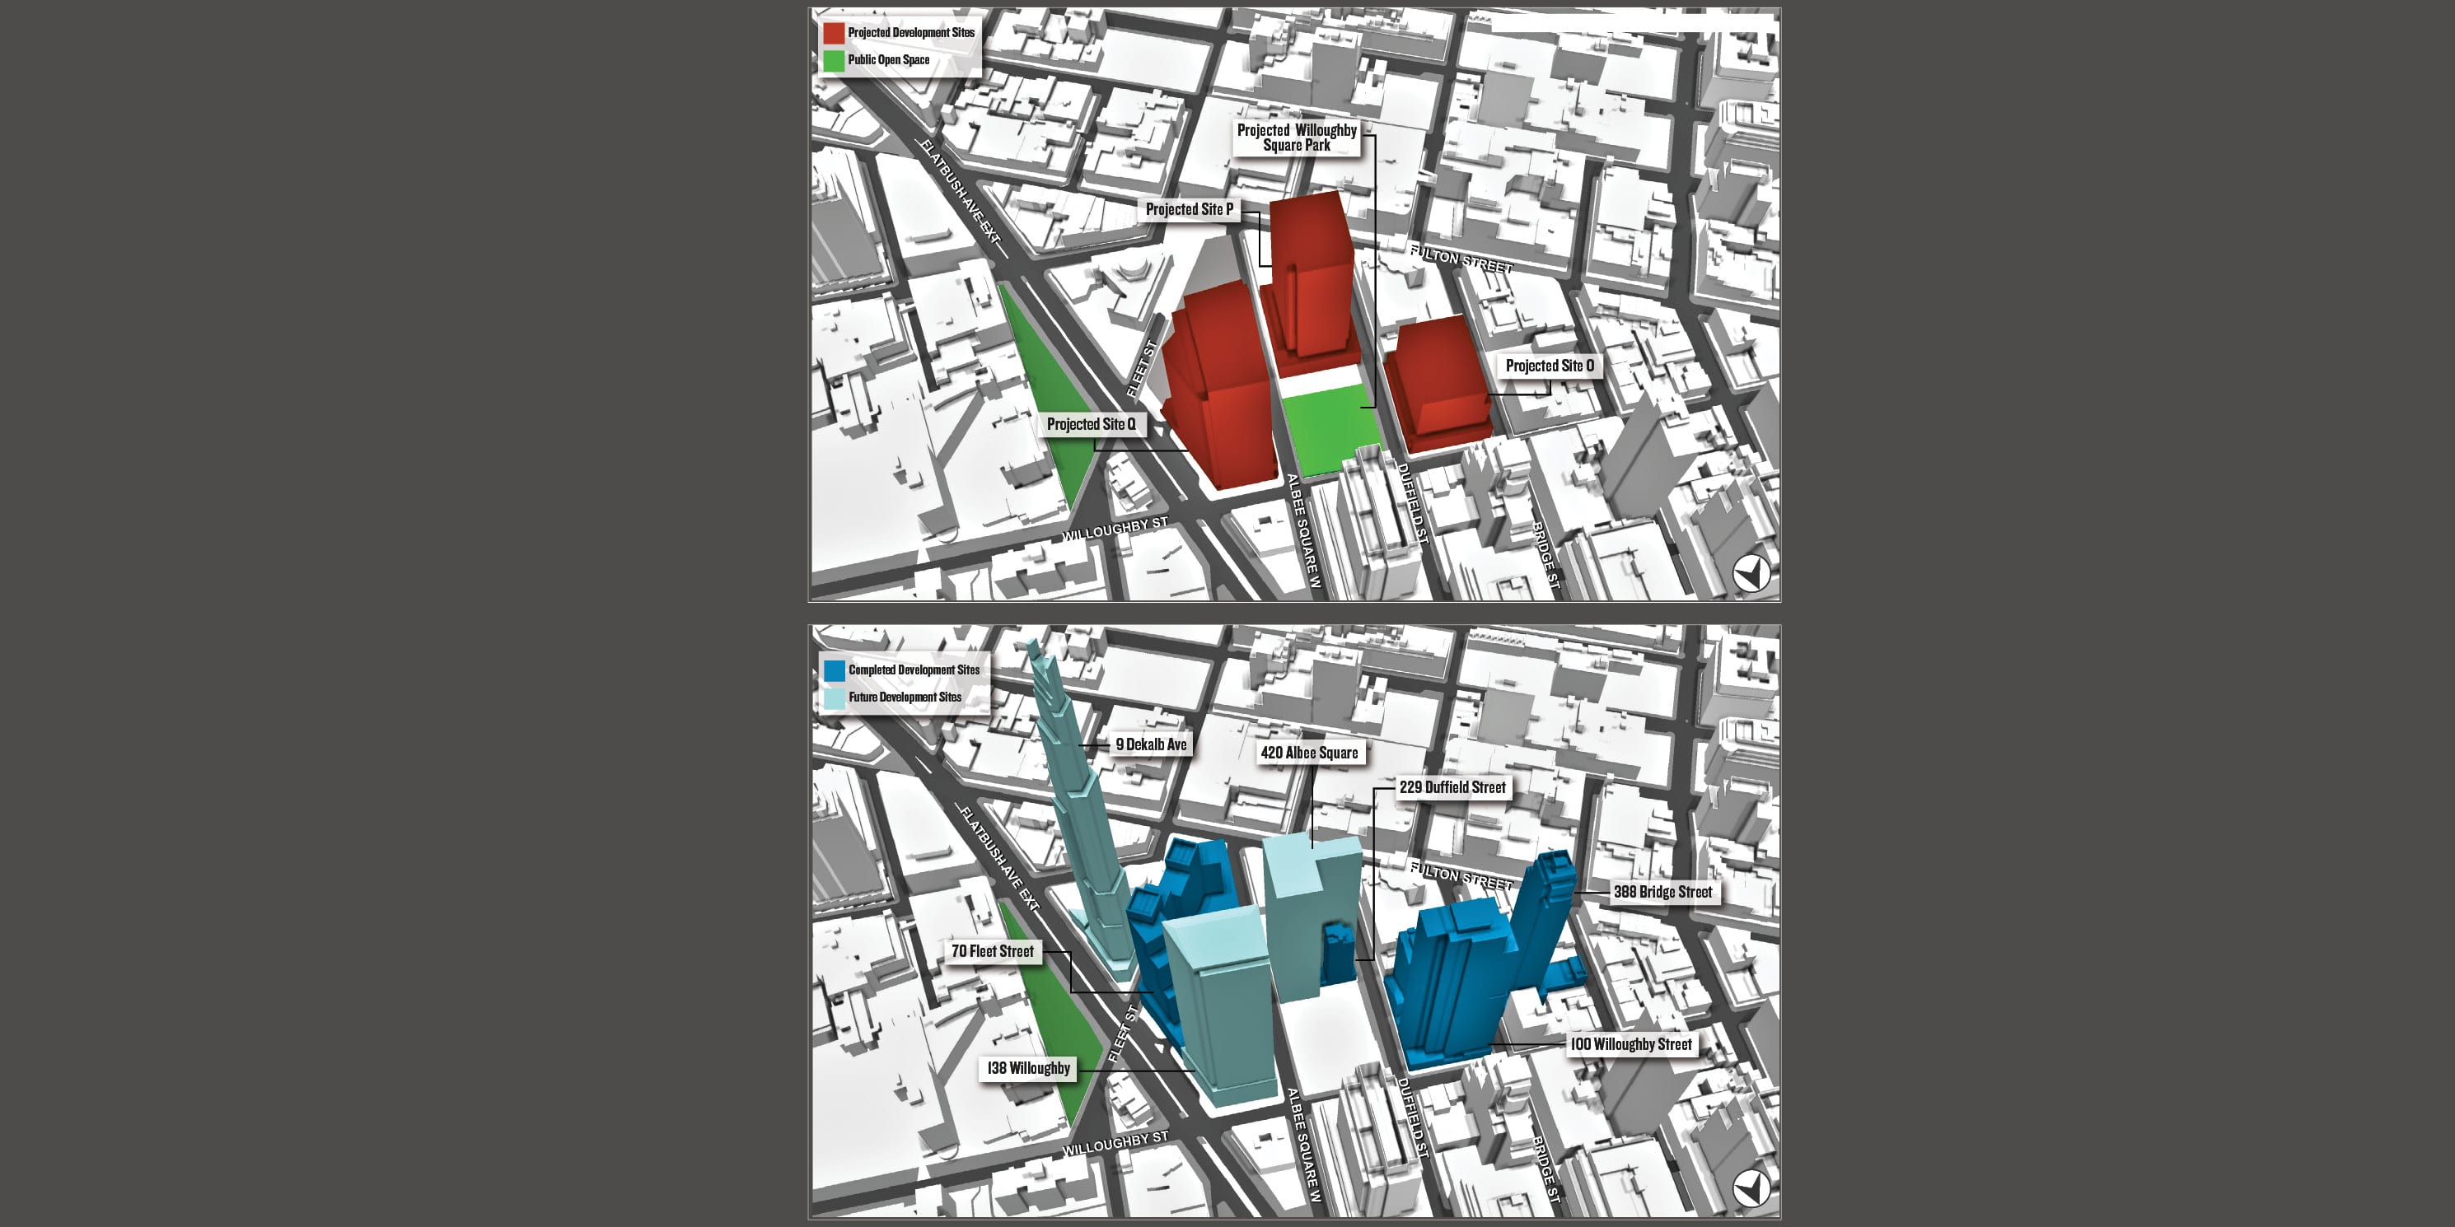The width and height of the screenshot is (2455, 1227).
Task: Click DUFFIELD ST name in top map
Action: pos(1412,504)
